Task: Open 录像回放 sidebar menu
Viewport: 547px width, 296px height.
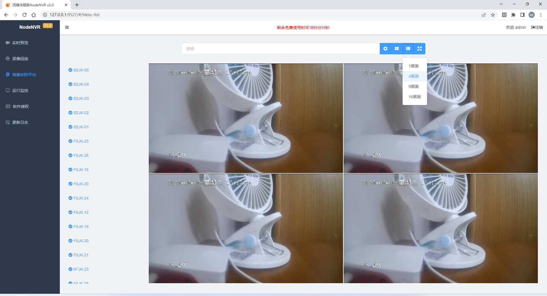Action: tap(30, 59)
